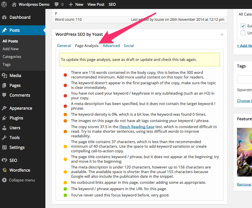Open the Flesch Reading Ease link

(x=137, y=127)
